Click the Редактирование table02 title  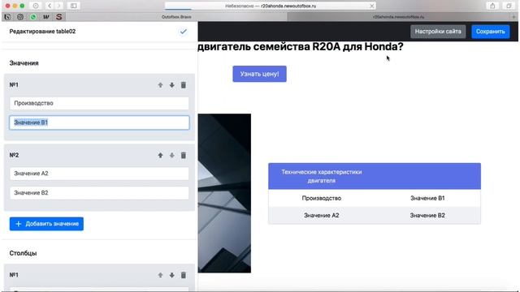coord(42,32)
